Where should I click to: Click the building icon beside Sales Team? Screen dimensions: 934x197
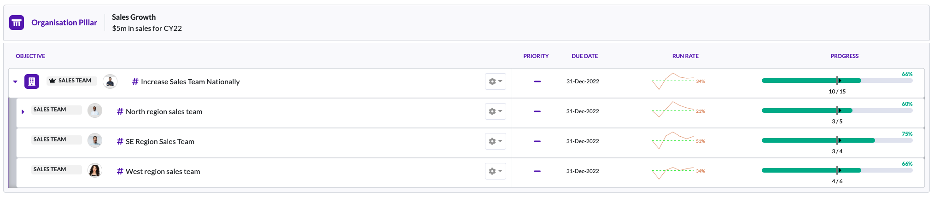tap(32, 81)
